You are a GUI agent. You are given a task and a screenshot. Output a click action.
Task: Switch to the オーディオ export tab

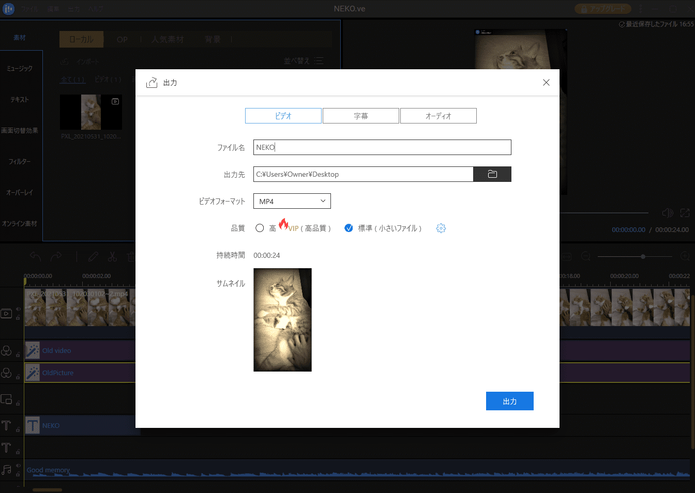coord(439,116)
